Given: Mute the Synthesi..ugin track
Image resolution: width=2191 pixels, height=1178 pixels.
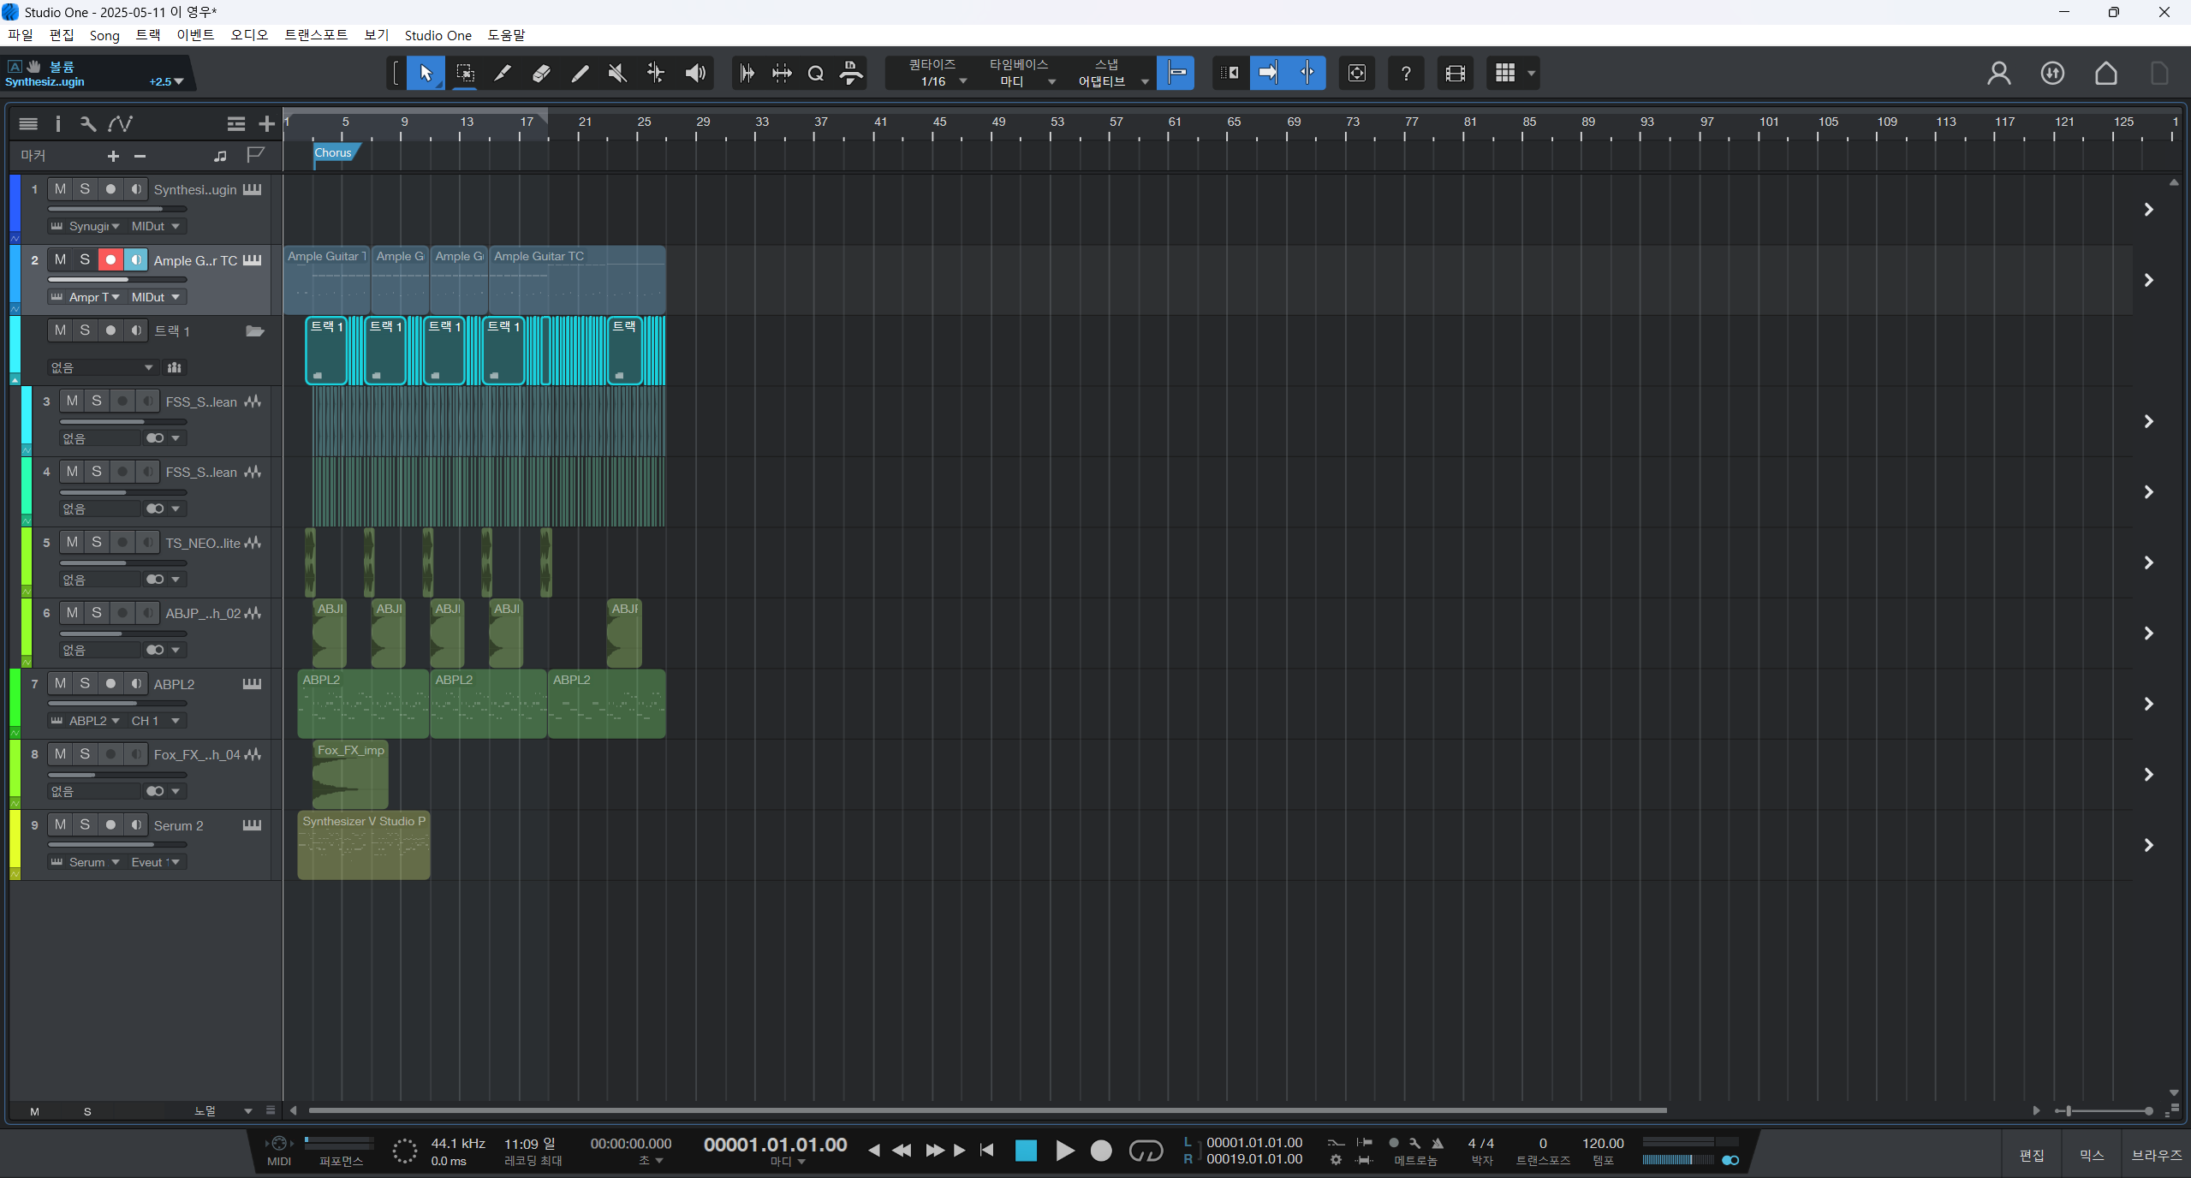Looking at the screenshot, I should pos(60,189).
